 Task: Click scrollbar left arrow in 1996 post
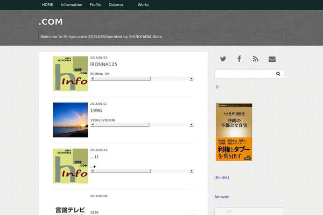tap(92, 125)
